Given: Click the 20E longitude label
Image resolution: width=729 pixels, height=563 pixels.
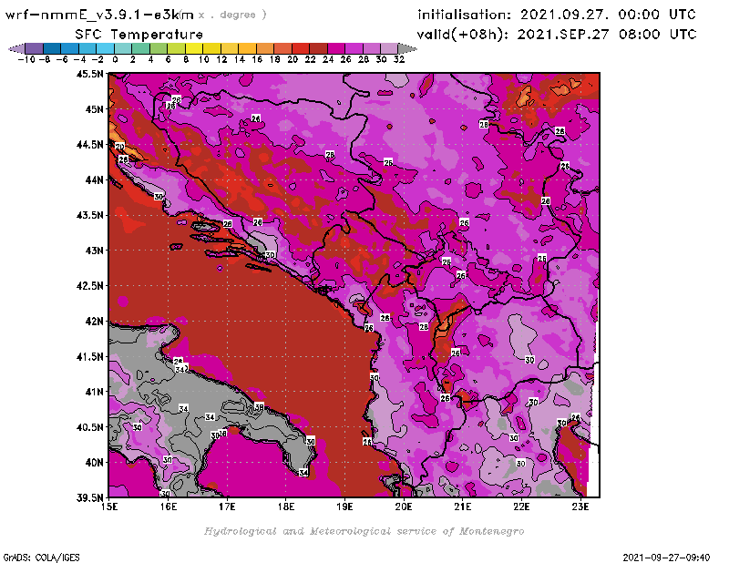Looking at the screenshot, I should pyautogui.click(x=404, y=507).
